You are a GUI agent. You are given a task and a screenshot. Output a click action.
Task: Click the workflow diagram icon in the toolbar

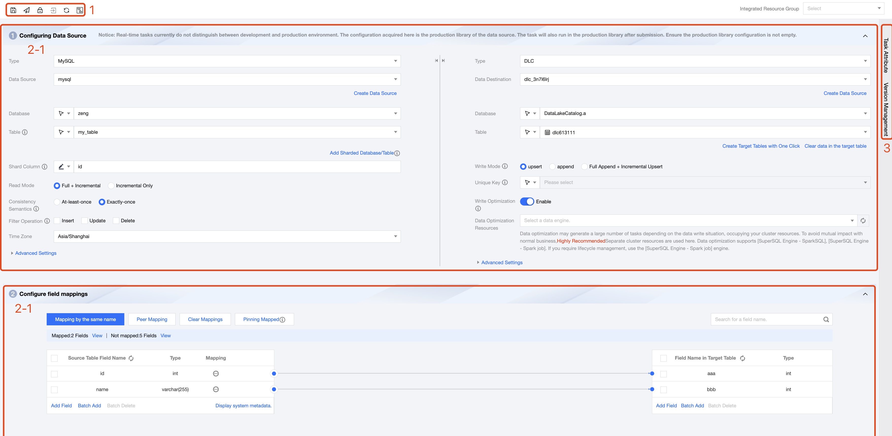[80, 10]
